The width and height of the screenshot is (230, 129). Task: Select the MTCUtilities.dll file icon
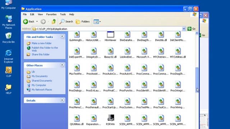(x=178, y=51)
